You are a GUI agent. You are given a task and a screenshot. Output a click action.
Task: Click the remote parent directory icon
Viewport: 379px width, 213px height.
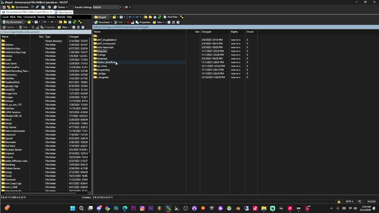[146, 17]
